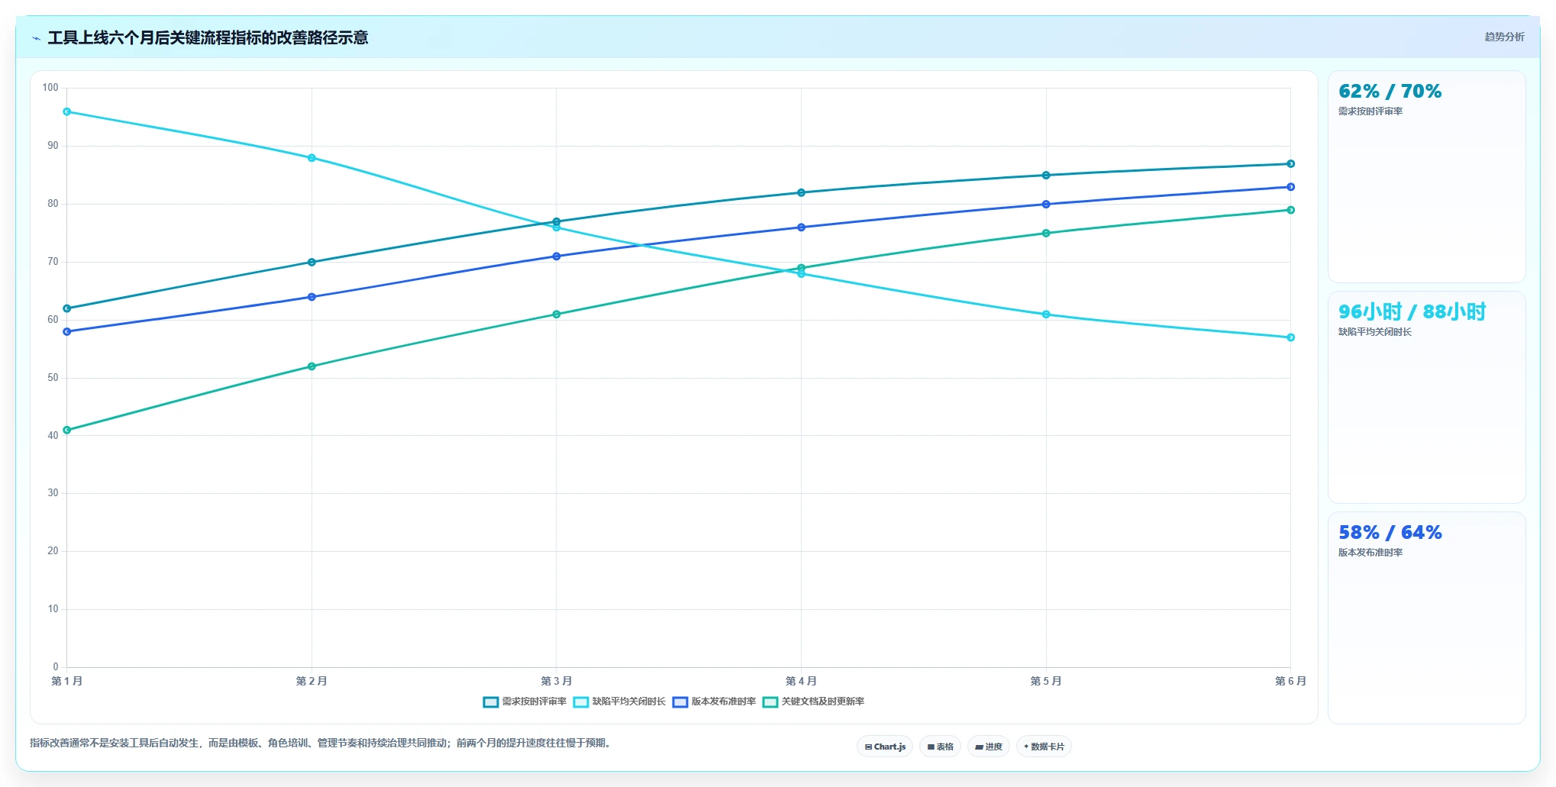Click the 版本发布准时率 point at 第 3 月 (71)
1556x787 pixels.
[x=557, y=256]
